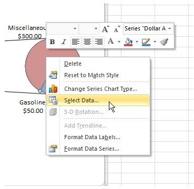The image size is (194, 189).
Task: Click the align text right icon
Action: point(99,42)
